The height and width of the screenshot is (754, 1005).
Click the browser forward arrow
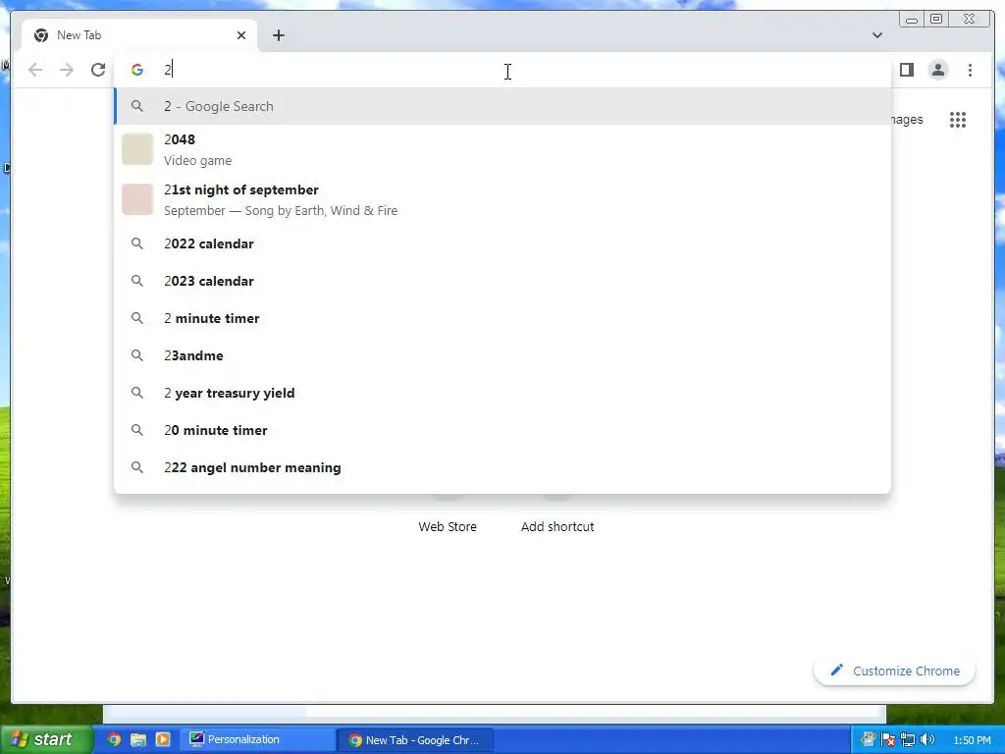(x=67, y=70)
